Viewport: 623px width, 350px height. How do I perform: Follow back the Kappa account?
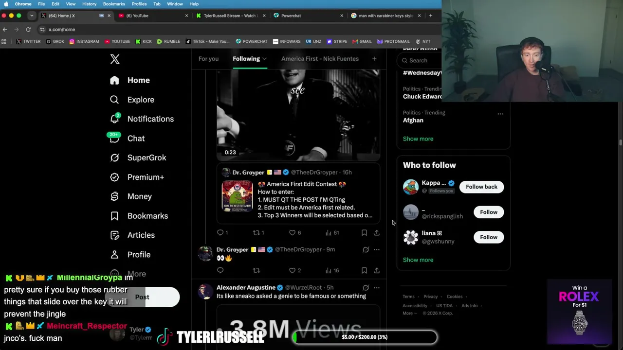(481, 187)
